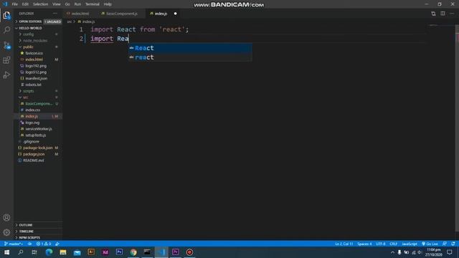Click the feedback icon in the status bar
The height and width of the screenshot is (258, 459).
[x=445, y=244]
